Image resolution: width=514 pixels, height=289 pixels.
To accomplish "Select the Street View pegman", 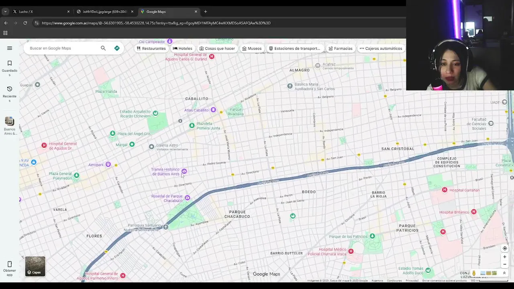I will (474, 273).
